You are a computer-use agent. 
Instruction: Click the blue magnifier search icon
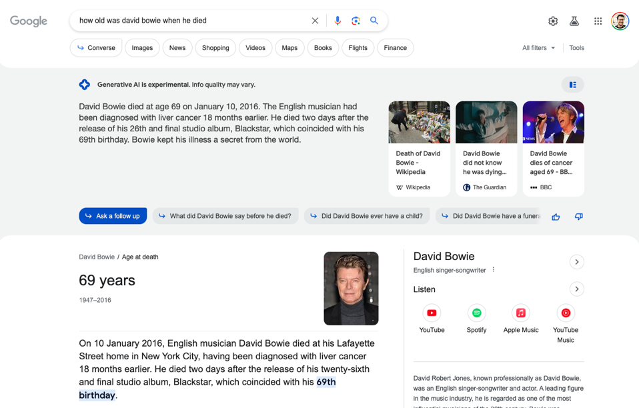coord(374,21)
